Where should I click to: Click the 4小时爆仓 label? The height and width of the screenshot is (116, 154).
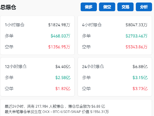pyautogui.click(x=92, y=25)
